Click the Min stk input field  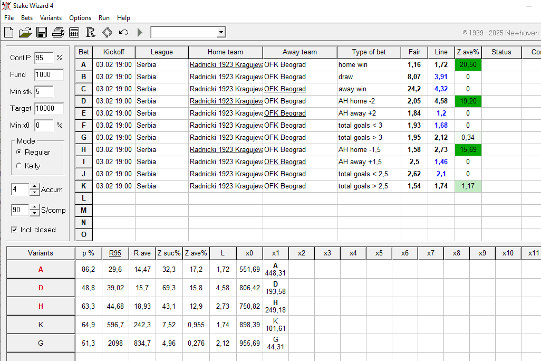coord(44,91)
